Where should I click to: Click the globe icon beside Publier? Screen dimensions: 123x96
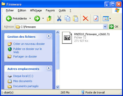coord(10,49)
